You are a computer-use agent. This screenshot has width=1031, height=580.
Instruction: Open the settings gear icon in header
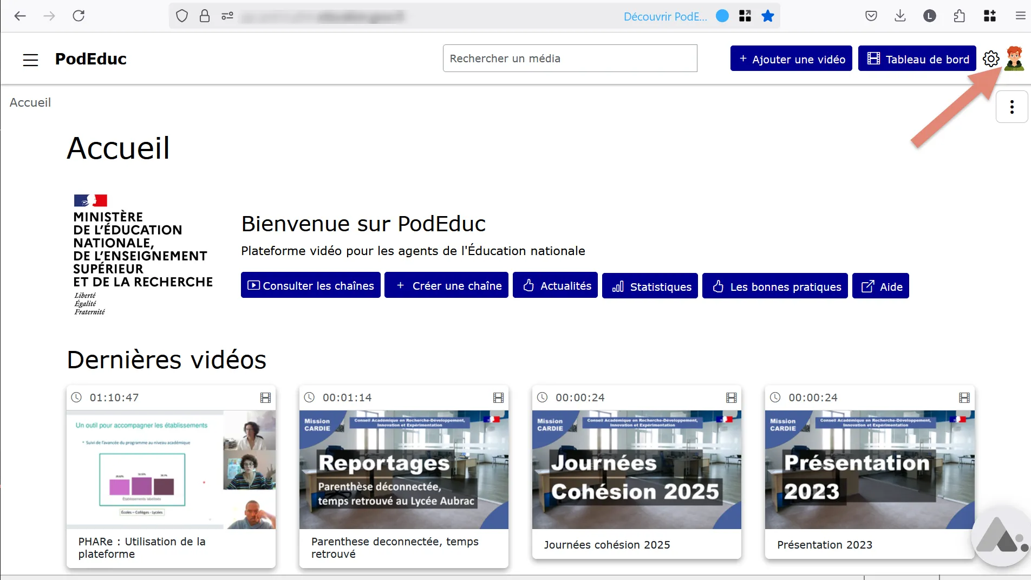click(991, 58)
